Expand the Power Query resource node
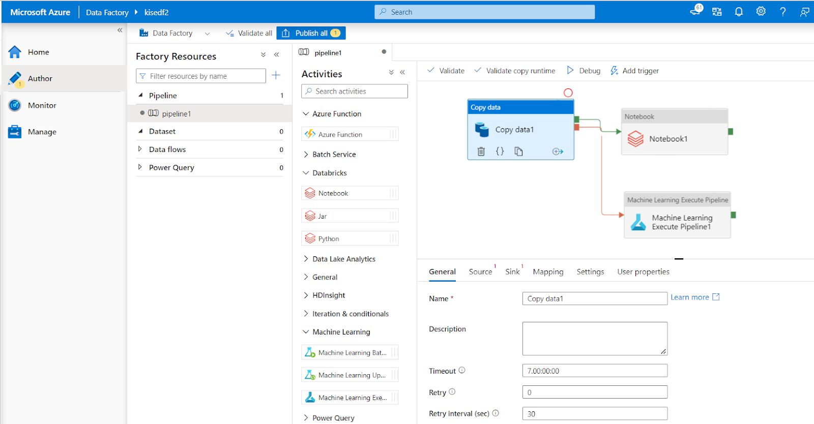Viewport: 814px width, 424px height. [140, 167]
